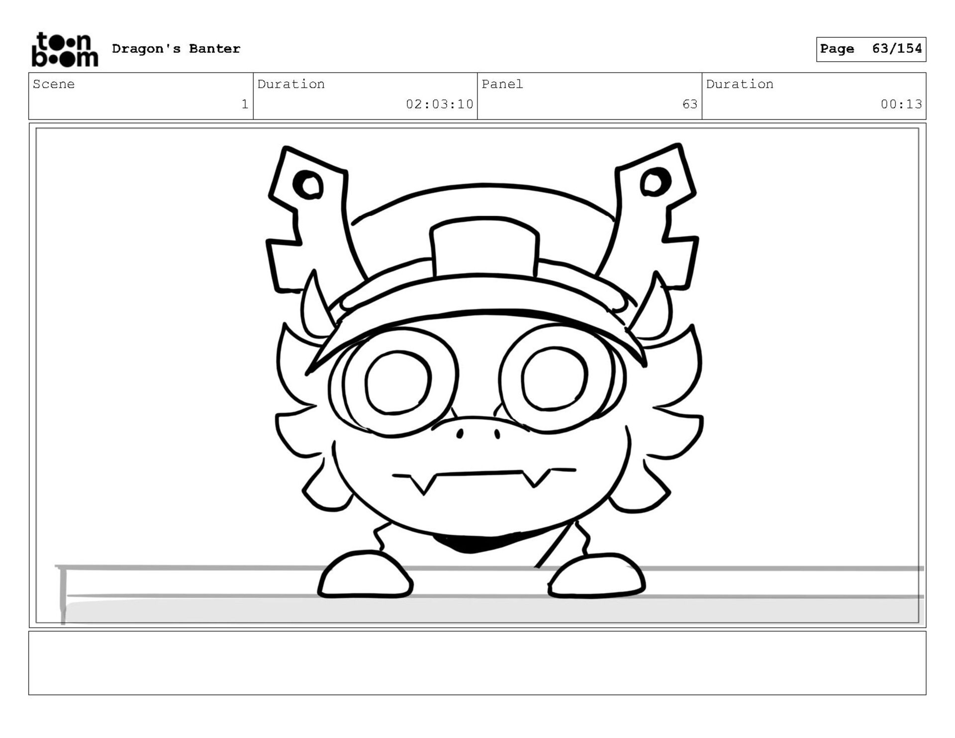Click the Page 63/154 box
Viewport: 955px width, 738px height.
point(870,49)
